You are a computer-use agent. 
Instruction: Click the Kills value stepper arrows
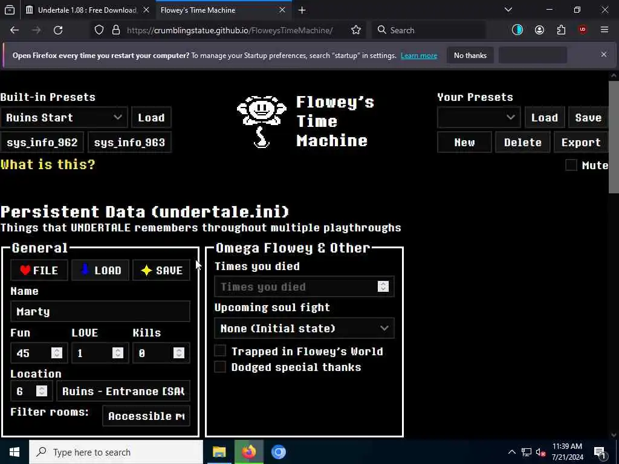[x=179, y=353]
